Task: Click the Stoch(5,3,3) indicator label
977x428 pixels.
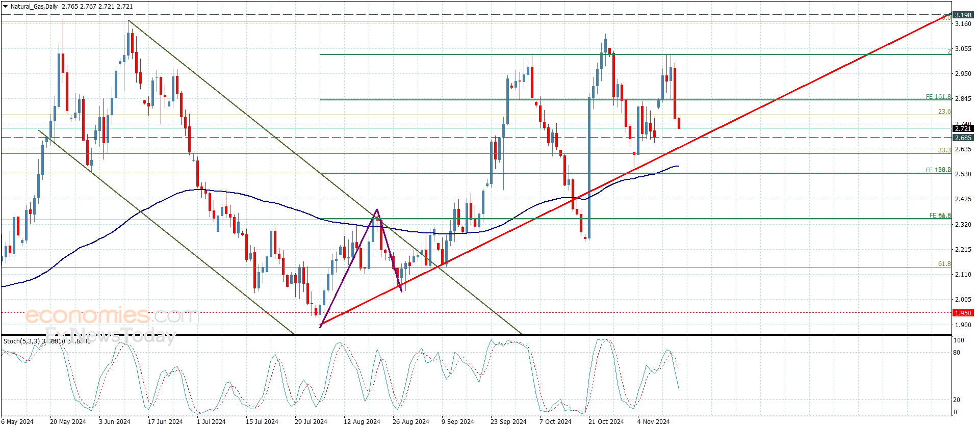Action: pos(22,341)
